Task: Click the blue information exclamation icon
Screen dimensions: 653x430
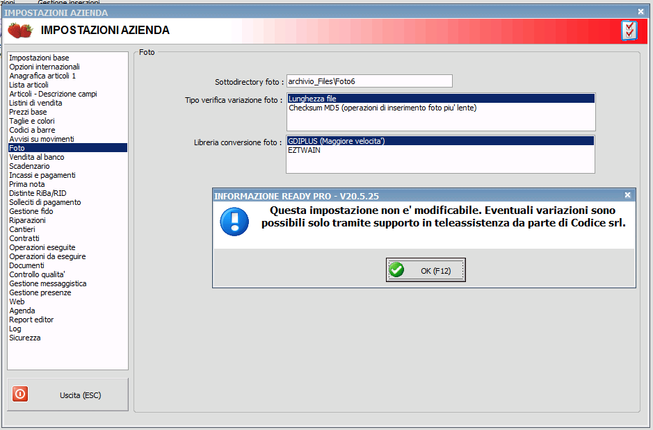Action: click(x=234, y=222)
